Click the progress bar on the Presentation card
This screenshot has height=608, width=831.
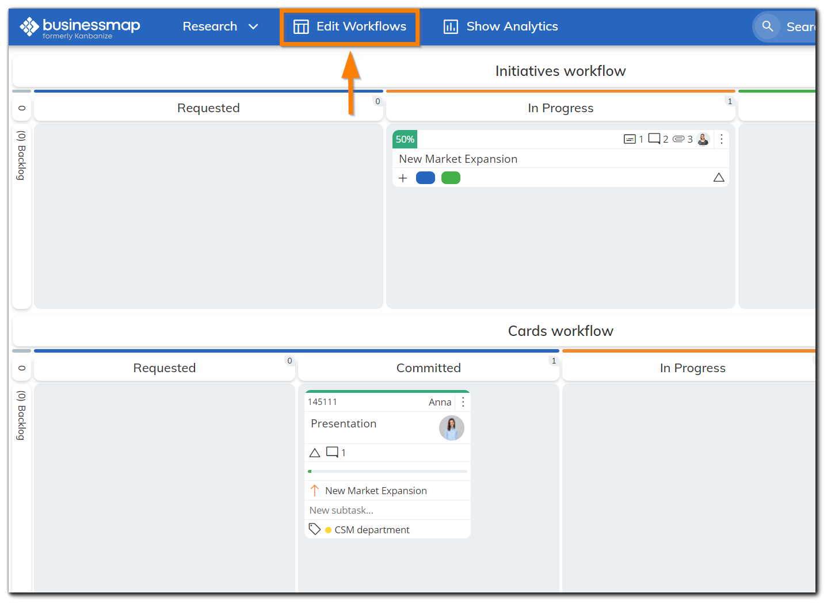coord(387,471)
